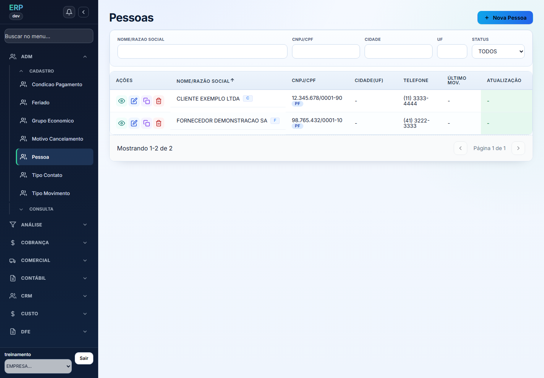
Task: Click the CLIENTE EXEMPLO LTDA name
Action: 208,99
